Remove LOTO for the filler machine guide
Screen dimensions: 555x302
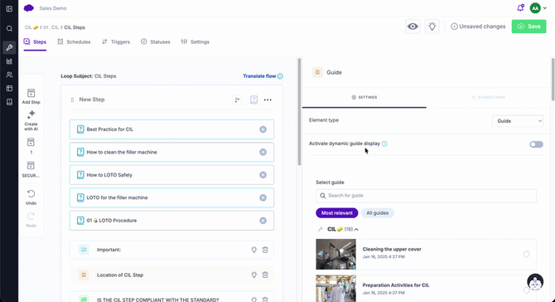[x=263, y=197]
